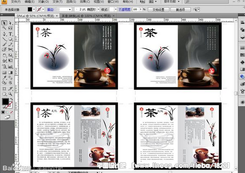Select the Lasso tool
245x173 pixels.
click(x=10, y=28)
